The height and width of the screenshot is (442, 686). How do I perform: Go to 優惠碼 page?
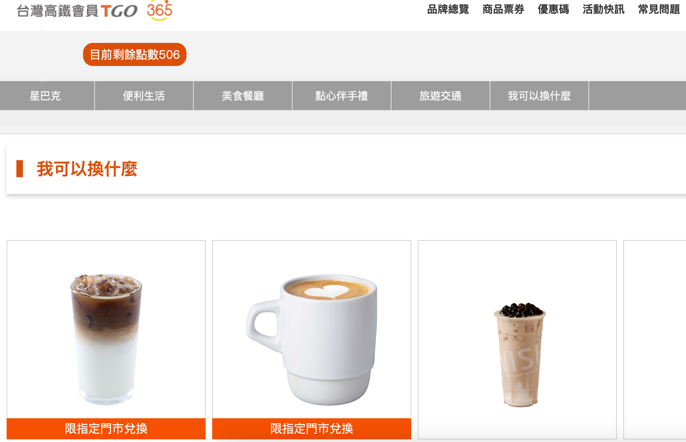coord(553,10)
